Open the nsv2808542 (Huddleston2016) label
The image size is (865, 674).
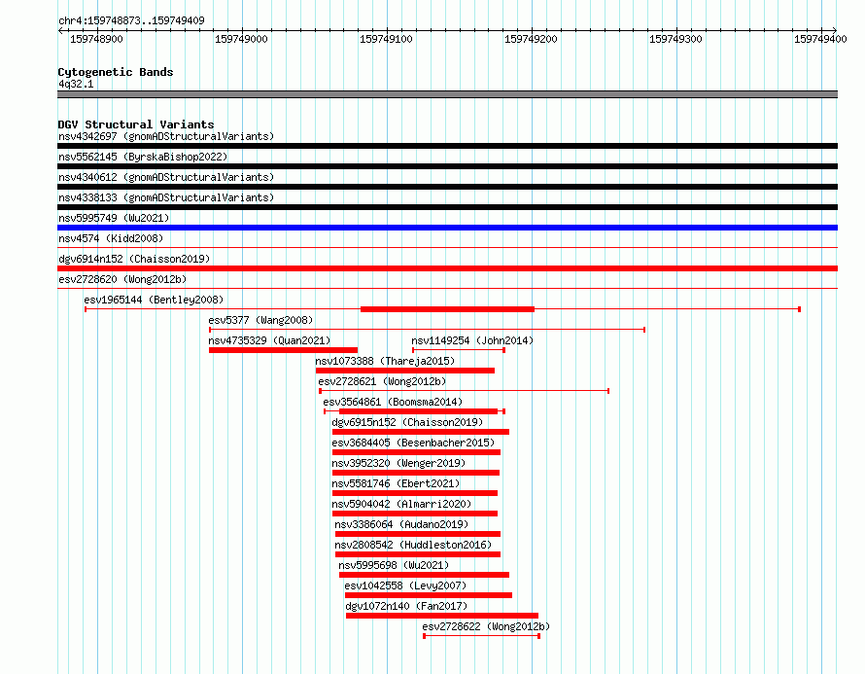(x=413, y=545)
